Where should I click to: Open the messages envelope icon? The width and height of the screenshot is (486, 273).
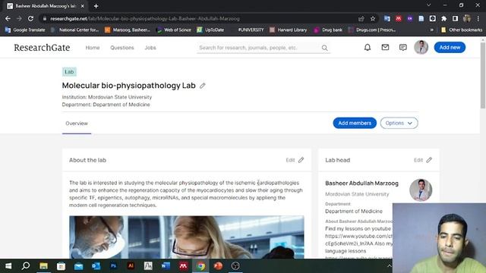(385, 47)
